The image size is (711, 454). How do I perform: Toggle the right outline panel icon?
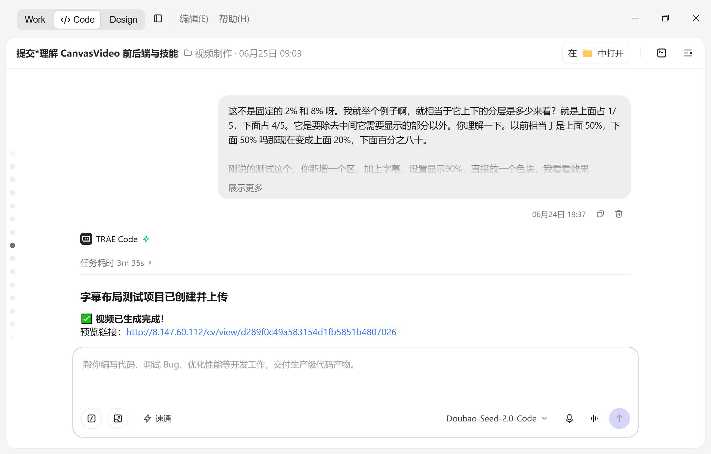(x=688, y=53)
